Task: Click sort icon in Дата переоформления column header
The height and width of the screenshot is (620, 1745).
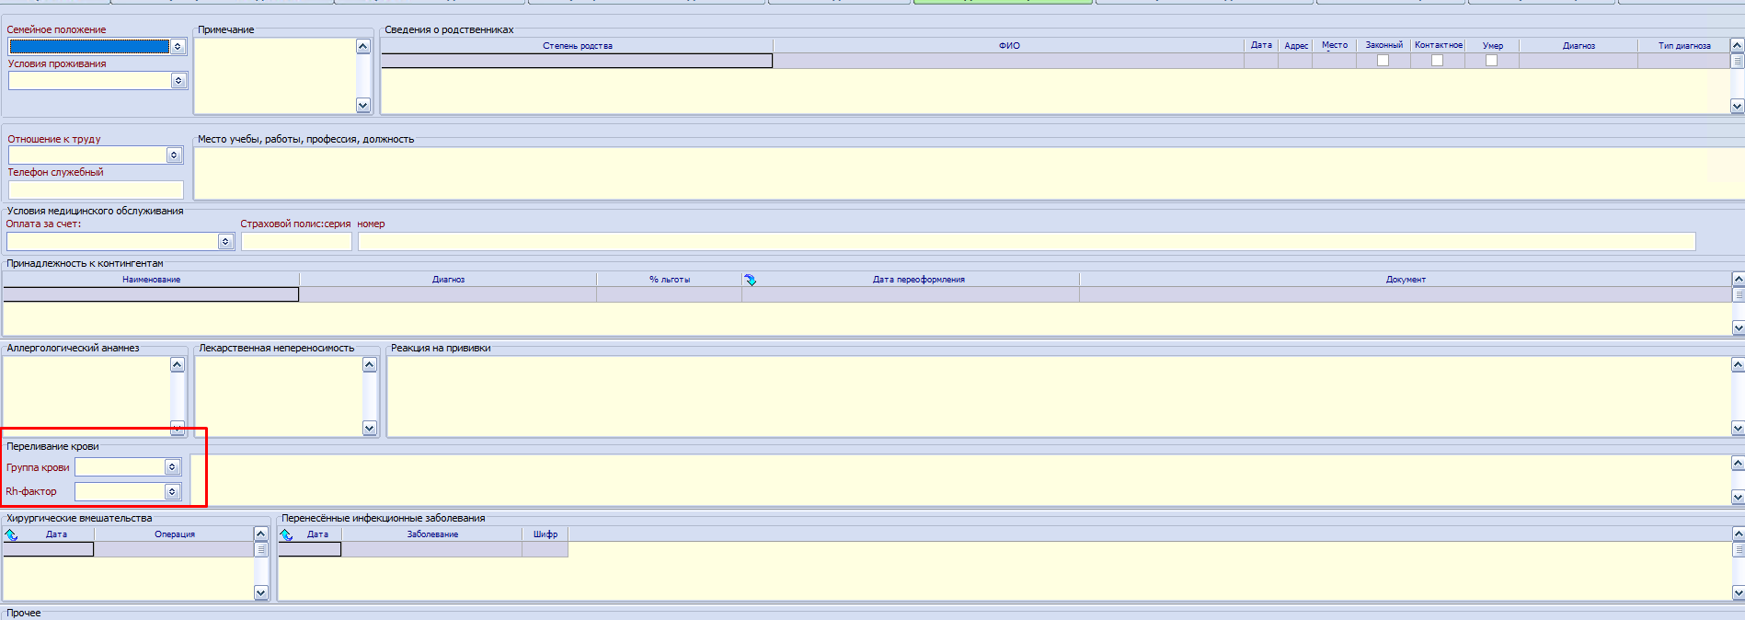Action: [x=751, y=280]
